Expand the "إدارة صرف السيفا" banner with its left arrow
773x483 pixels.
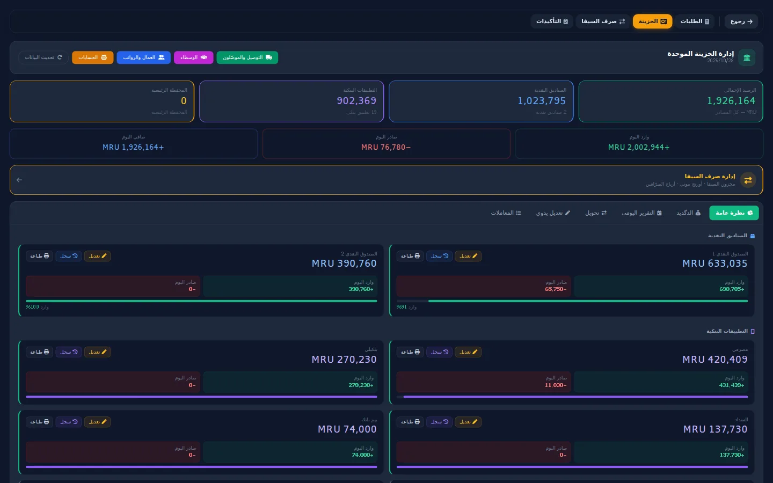[x=19, y=180]
